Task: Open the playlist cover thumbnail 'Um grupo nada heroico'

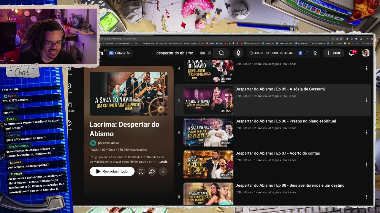Action: pyautogui.click(x=129, y=93)
